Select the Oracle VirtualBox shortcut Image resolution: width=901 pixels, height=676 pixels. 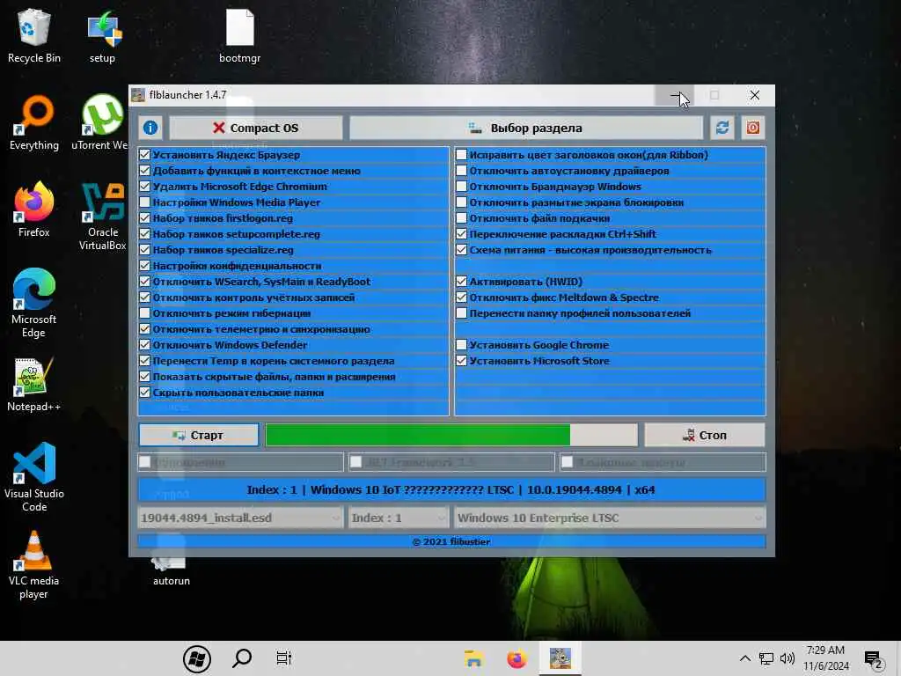pyautogui.click(x=102, y=217)
